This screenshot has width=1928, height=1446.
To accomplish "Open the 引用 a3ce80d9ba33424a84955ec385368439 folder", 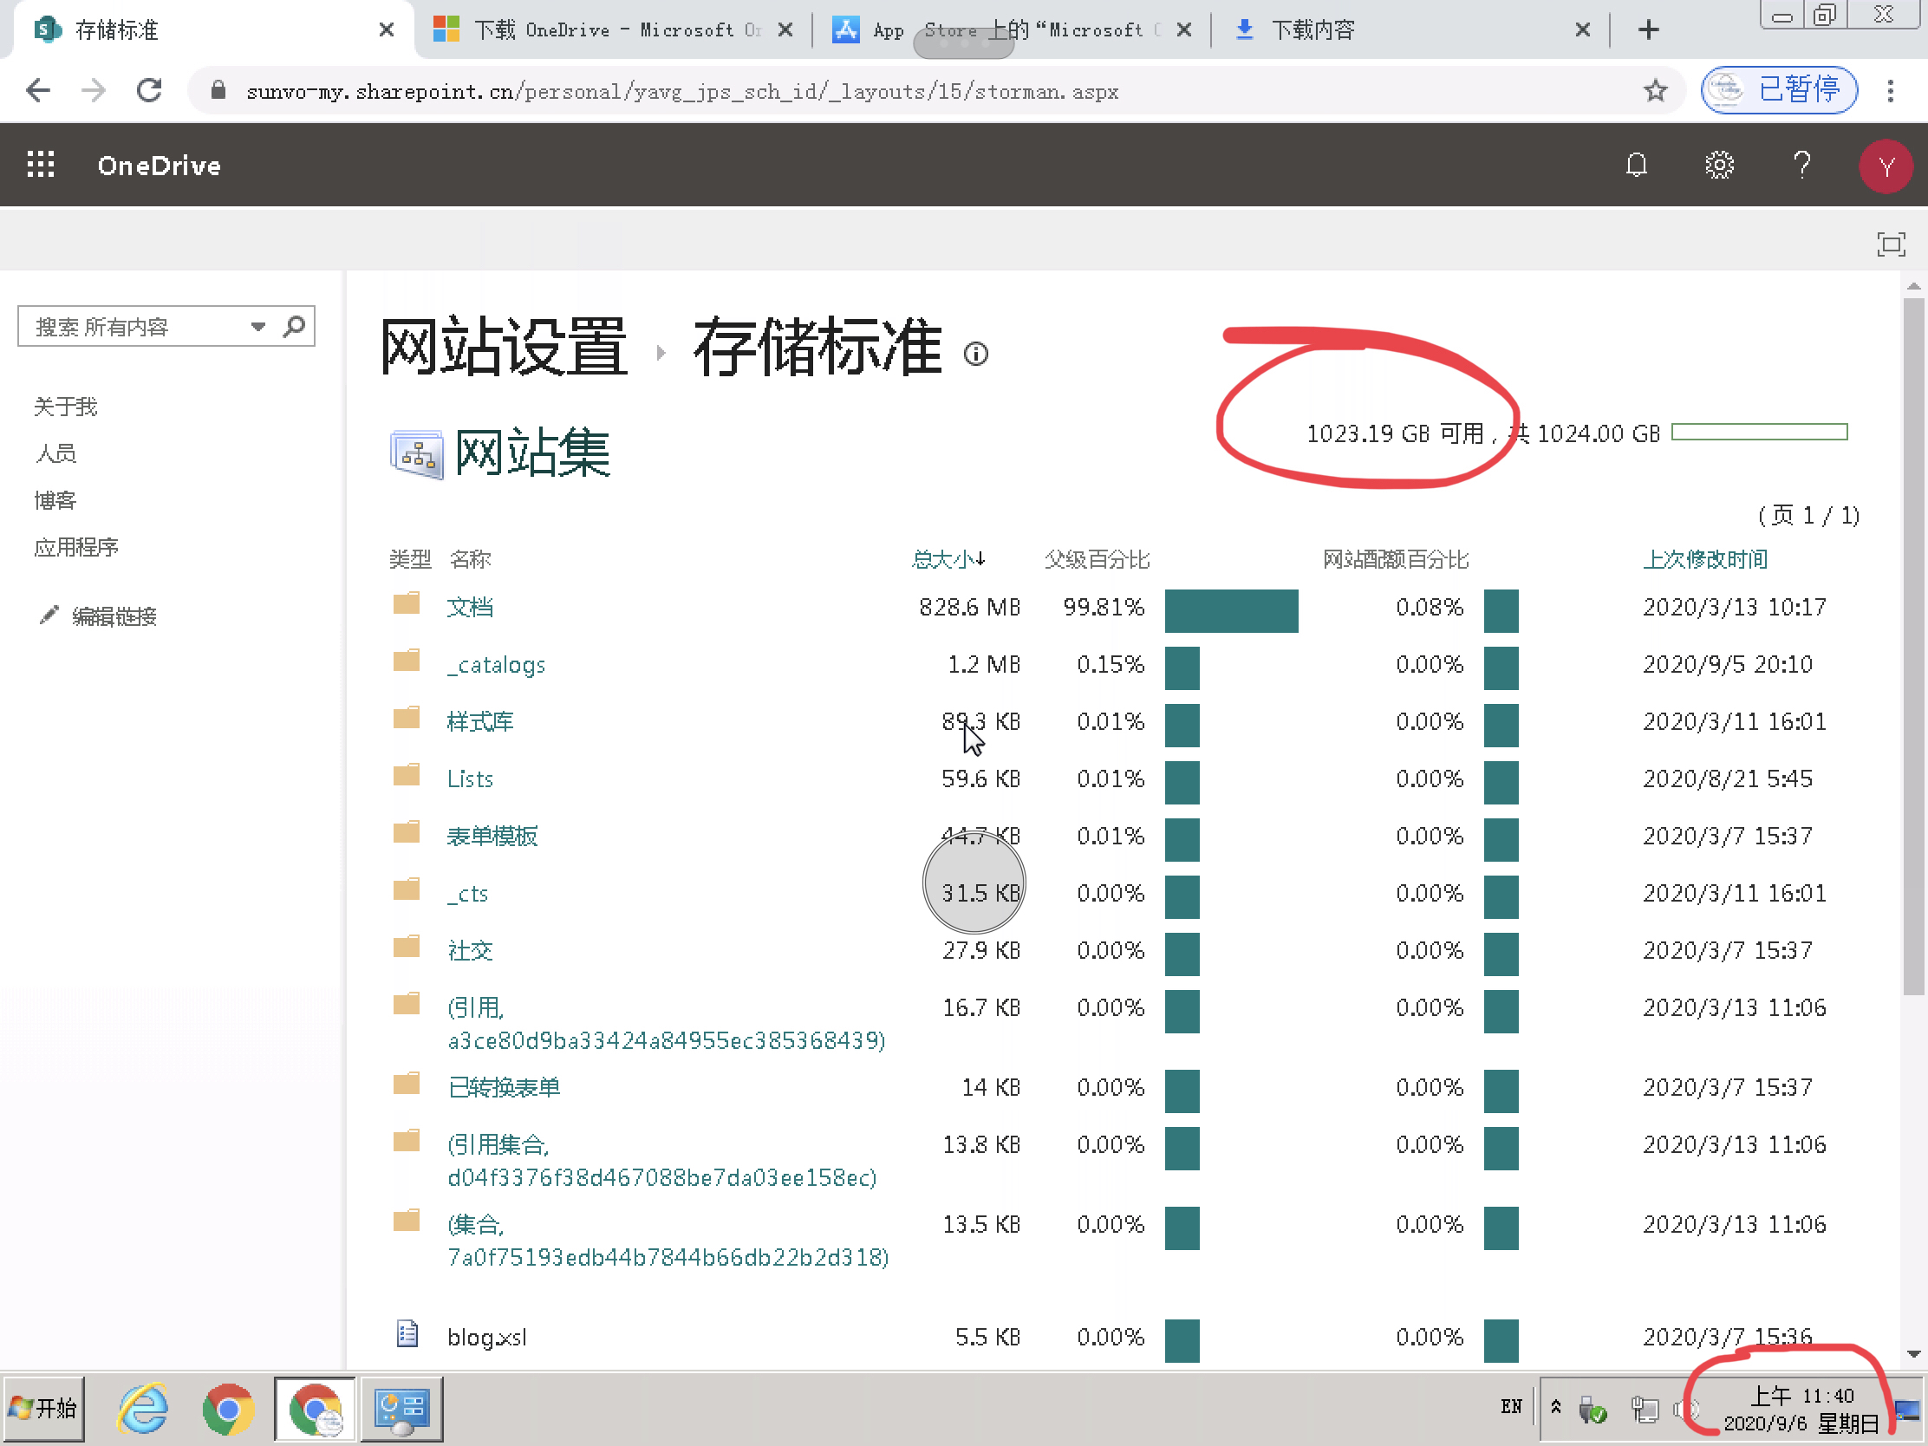I will (x=666, y=1024).
